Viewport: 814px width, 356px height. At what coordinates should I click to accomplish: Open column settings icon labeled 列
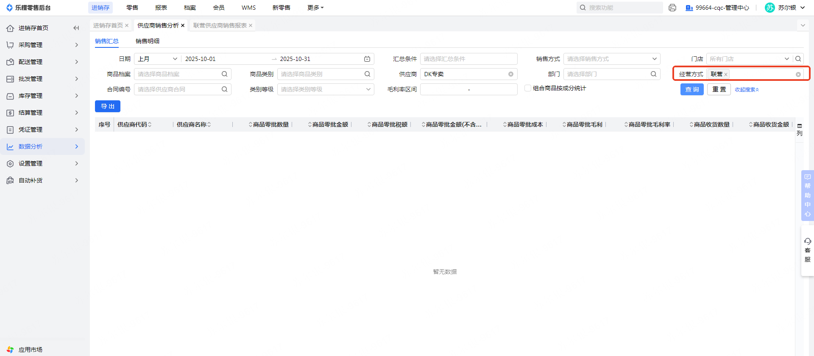[800, 129]
